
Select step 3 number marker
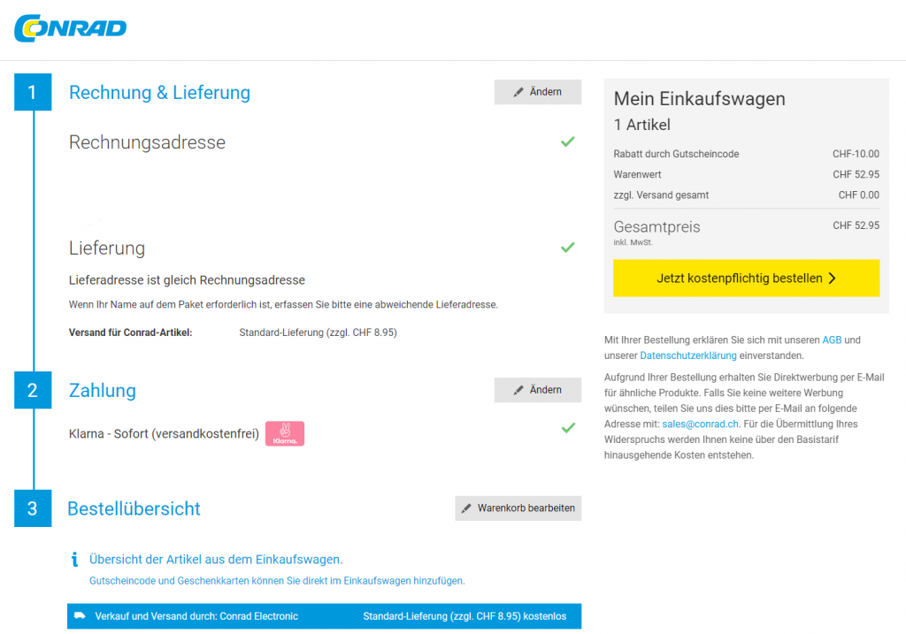pyautogui.click(x=33, y=508)
